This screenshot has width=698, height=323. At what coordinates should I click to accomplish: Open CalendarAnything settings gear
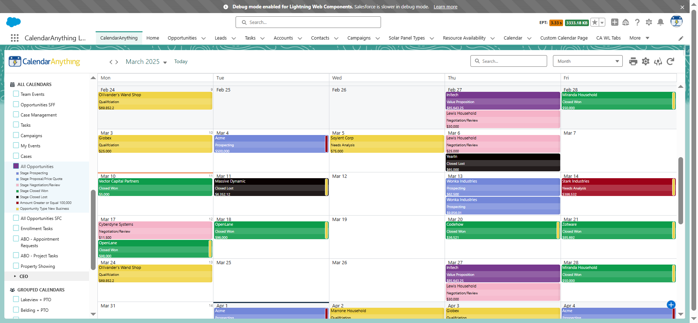[646, 61]
